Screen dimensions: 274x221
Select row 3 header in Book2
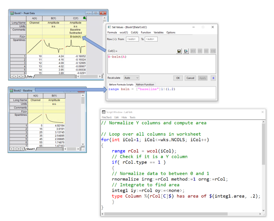19,132
